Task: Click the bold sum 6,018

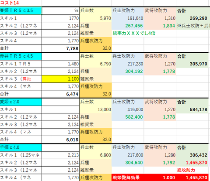Action: click(x=60, y=140)
